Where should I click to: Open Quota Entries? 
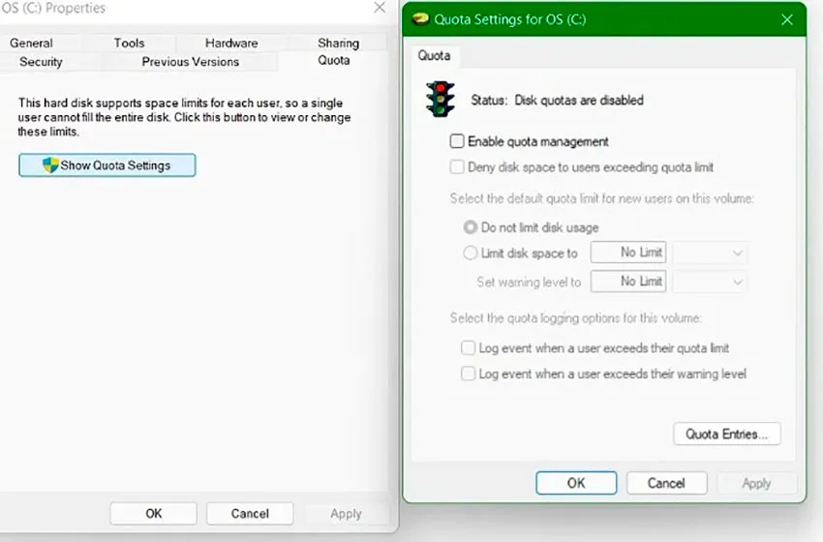pyautogui.click(x=727, y=434)
